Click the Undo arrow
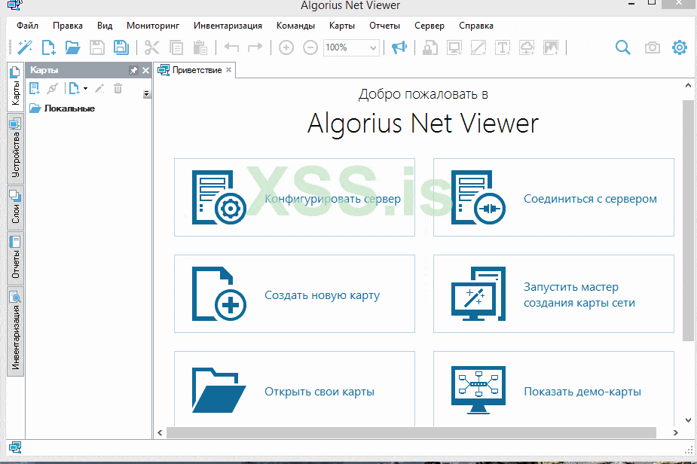The image size is (697, 464). click(x=231, y=47)
